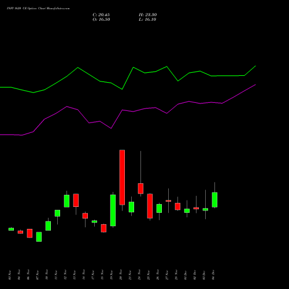Click the 17 Nov date label
Viewport: 289px width, 289px height.
[x=93, y=275]
